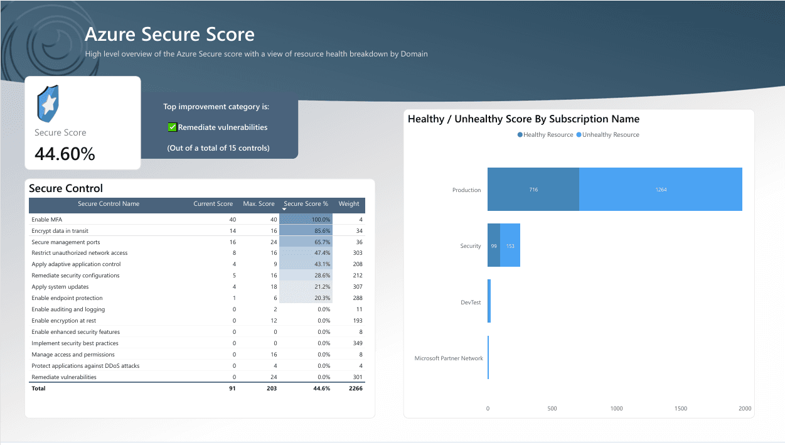This screenshot has height=445, width=785.
Task: Click the 47.4% secure score cell
Action: [306, 253]
